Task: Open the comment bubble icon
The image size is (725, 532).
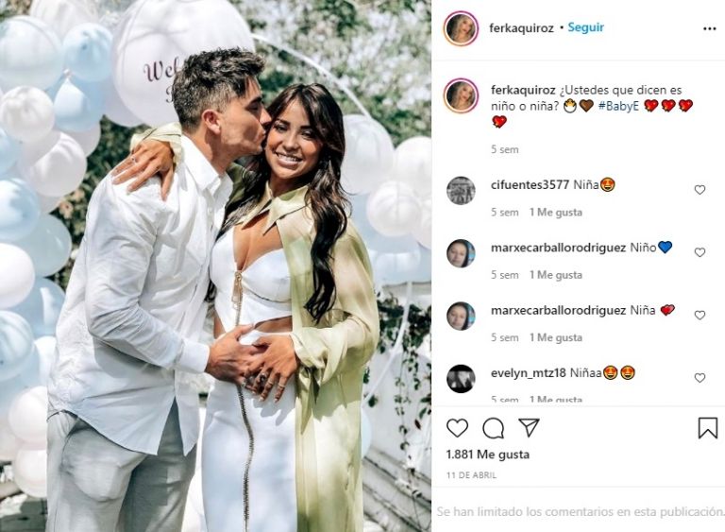Action: coord(494,428)
